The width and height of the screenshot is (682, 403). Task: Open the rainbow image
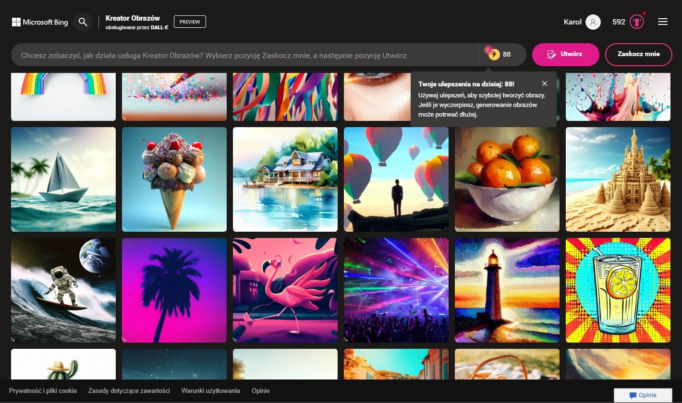[x=63, y=97]
